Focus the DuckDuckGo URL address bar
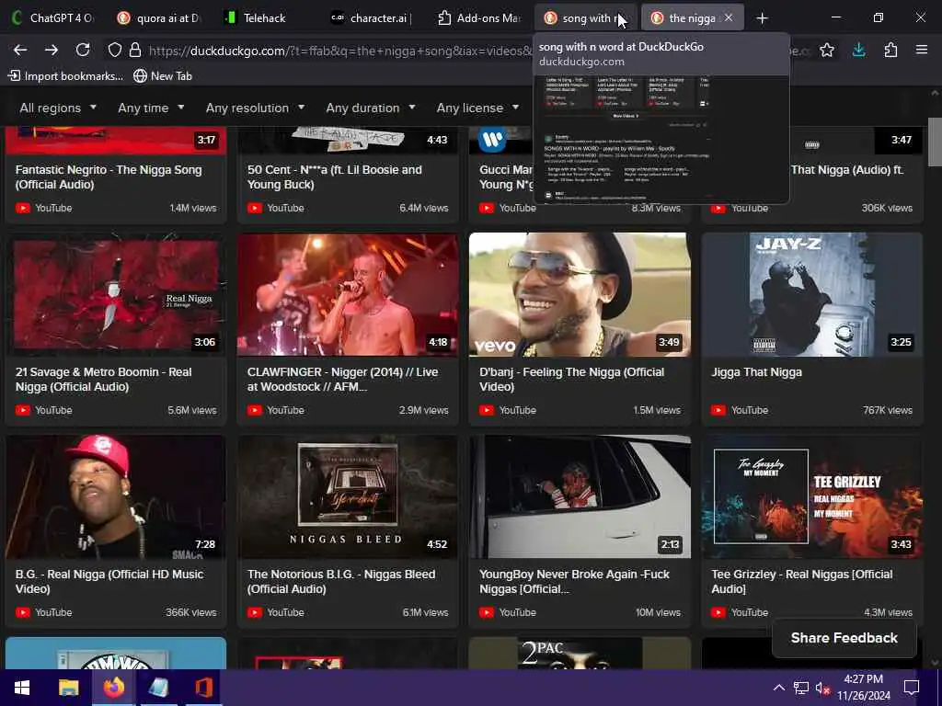 pyautogui.click(x=339, y=51)
